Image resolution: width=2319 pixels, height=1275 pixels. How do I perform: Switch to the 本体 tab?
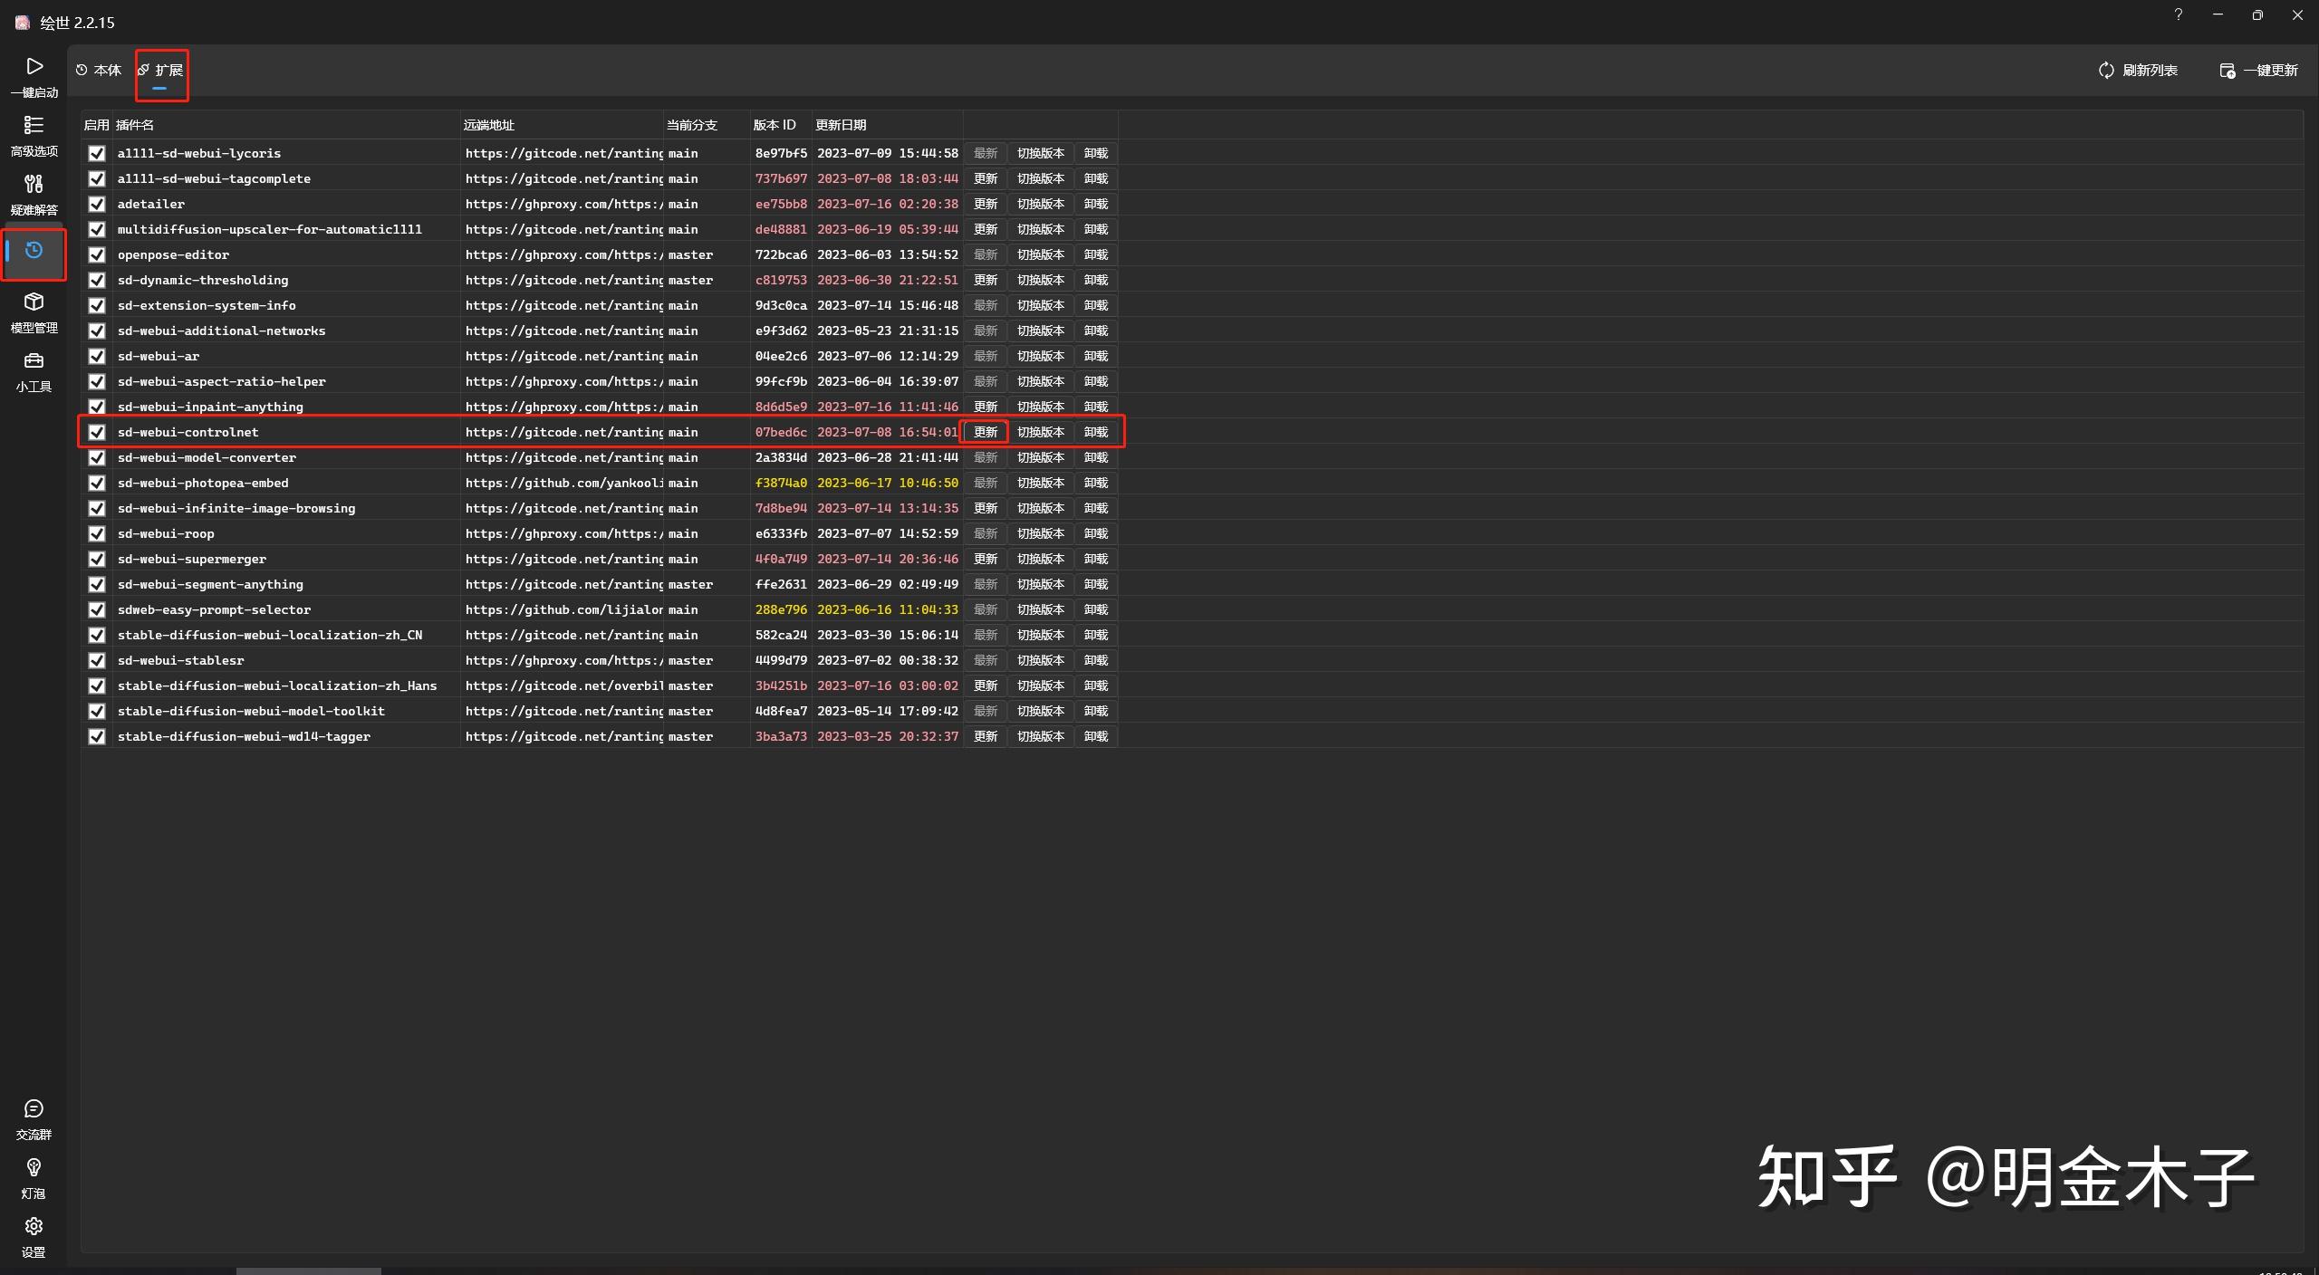pyautogui.click(x=100, y=70)
